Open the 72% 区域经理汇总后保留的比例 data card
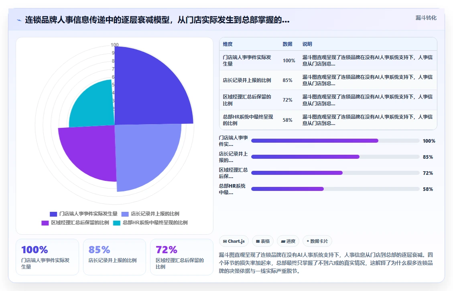This screenshot has height=291, width=453. pos(182,257)
